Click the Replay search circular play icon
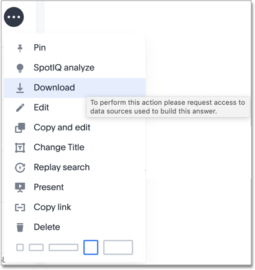Screen dimensions: 255x270 pyautogui.click(x=20, y=168)
